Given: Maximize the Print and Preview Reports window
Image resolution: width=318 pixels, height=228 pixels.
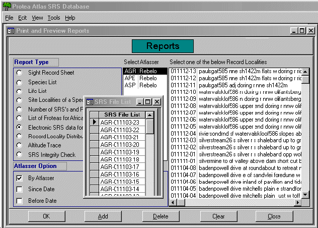Looking at the screenshot, I should point(302,31).
